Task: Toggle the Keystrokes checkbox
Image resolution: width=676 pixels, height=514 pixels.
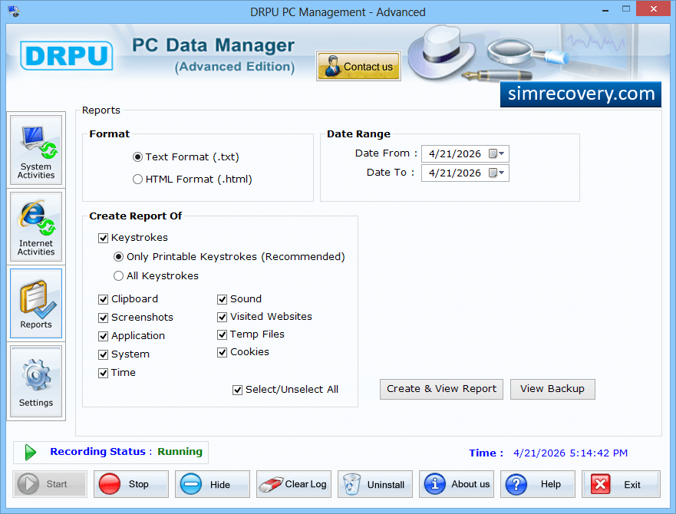Action: click(103, 238)
